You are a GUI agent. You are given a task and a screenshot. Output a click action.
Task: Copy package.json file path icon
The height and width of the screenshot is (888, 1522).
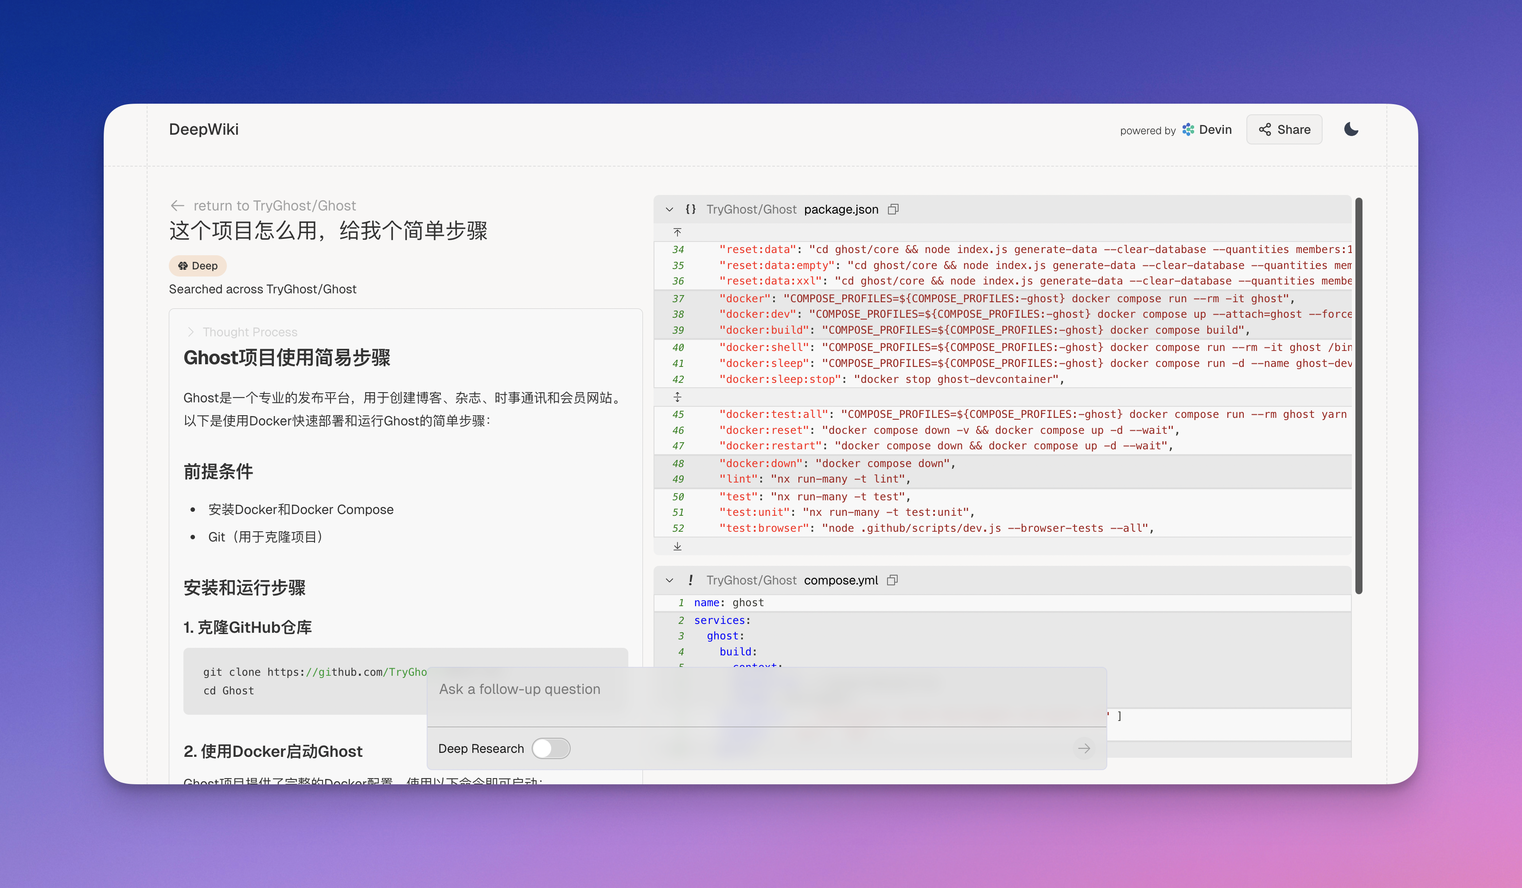pos(893,209)
